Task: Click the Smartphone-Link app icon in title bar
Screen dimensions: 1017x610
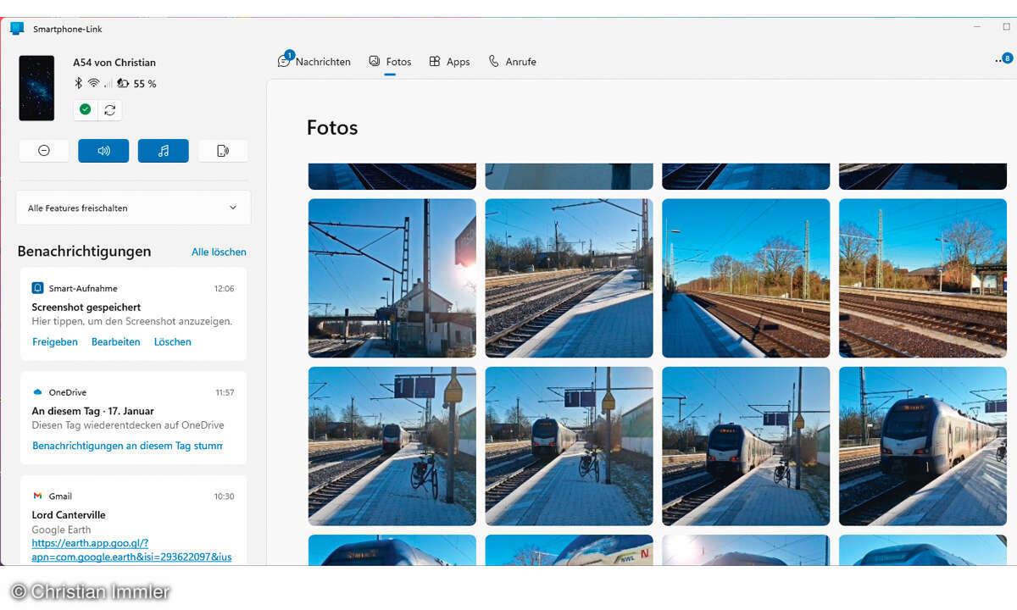Action: [x=17, y=28]
